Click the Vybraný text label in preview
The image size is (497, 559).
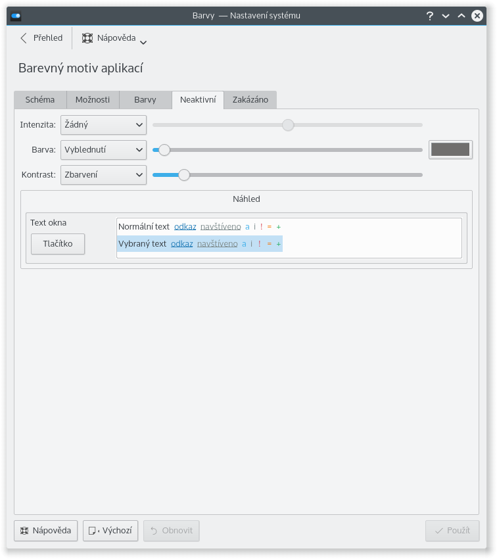pyautogui.click(x=142, y=244)
